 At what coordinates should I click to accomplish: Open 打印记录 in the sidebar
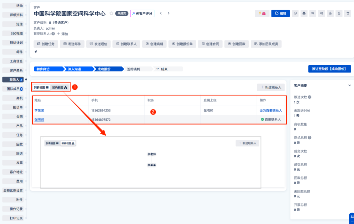pos(13,218)
